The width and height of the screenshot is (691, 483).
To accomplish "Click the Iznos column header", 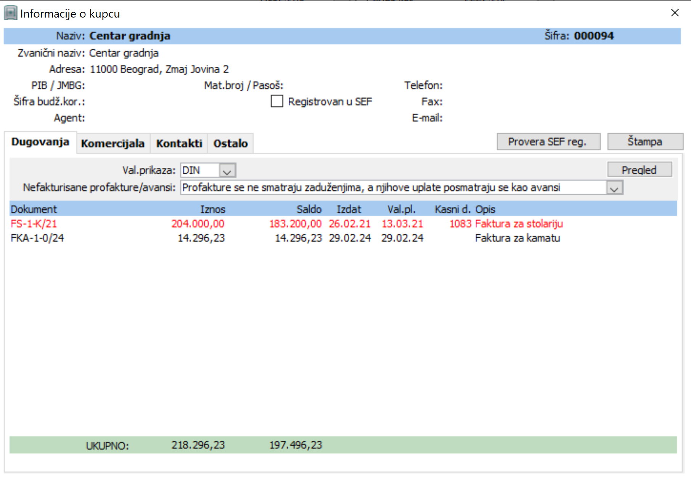I will coord(213,209).
